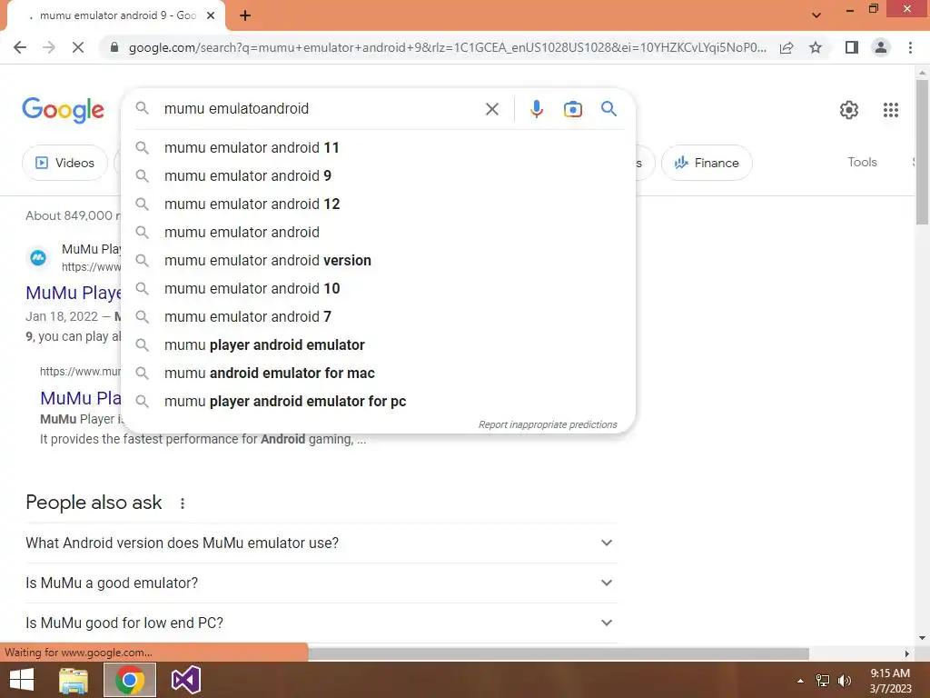Image resolution: width=930 pixels, height=698 pixels.
Task: Select suggestion 'mumu emulator android version'
Action: pyautogui.click(x=378, y=260)
